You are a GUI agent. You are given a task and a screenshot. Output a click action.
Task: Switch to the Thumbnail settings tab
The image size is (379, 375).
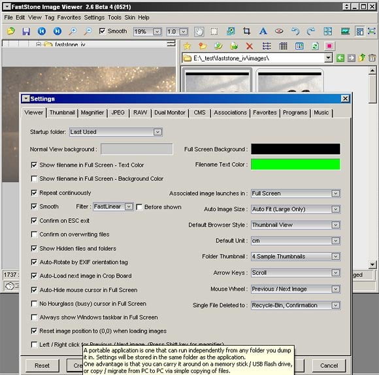click(x=62, y=112)
